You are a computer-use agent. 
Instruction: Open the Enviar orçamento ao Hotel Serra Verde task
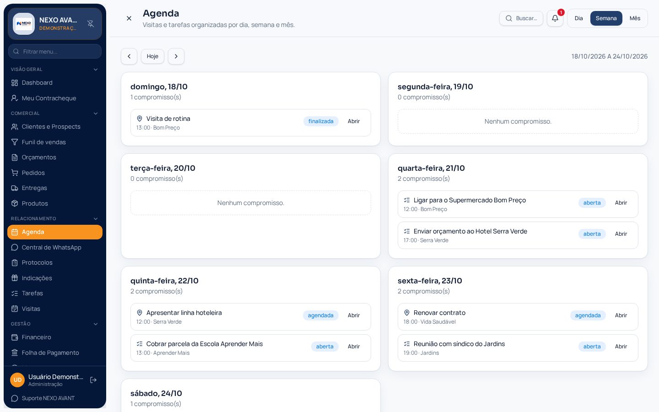[x=621, y=234]
